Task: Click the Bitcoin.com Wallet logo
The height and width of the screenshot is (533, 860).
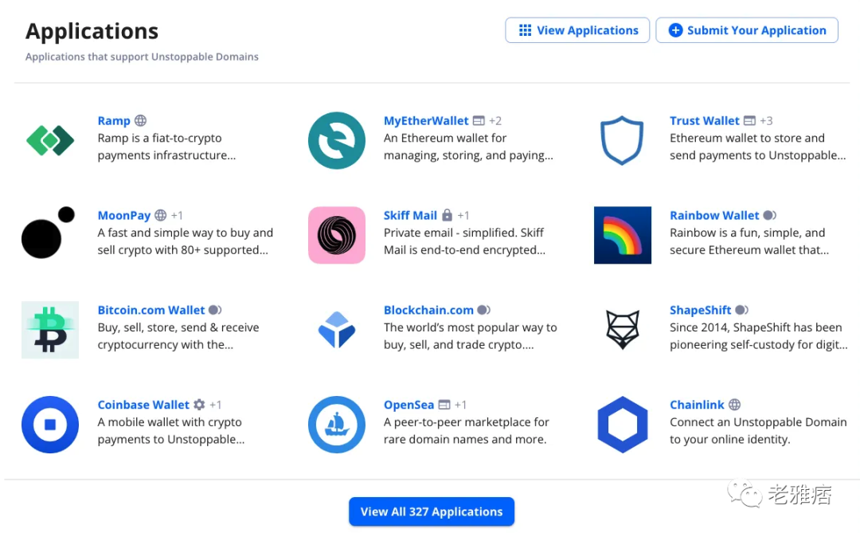Action: [x=50, y=330]
